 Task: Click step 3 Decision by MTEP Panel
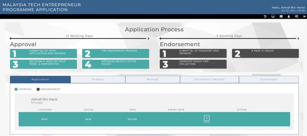point(43,64)
